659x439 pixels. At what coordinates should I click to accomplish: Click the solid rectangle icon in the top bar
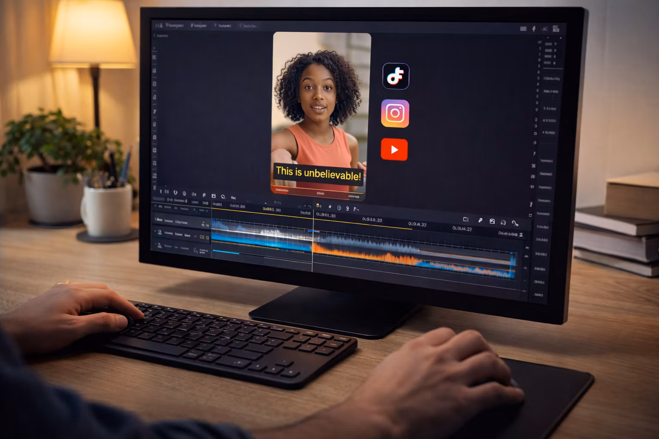click(x=523, y=29)
